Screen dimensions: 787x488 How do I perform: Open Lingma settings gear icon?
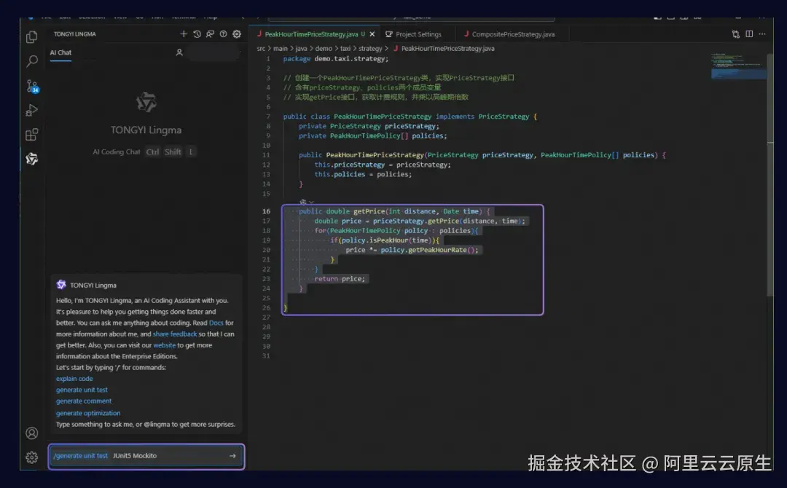[x=236, y=34]
